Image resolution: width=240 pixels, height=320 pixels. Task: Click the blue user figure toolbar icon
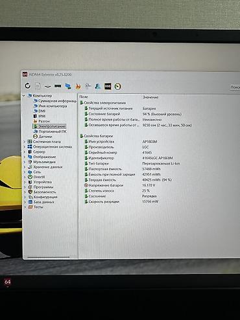[98, 86]
